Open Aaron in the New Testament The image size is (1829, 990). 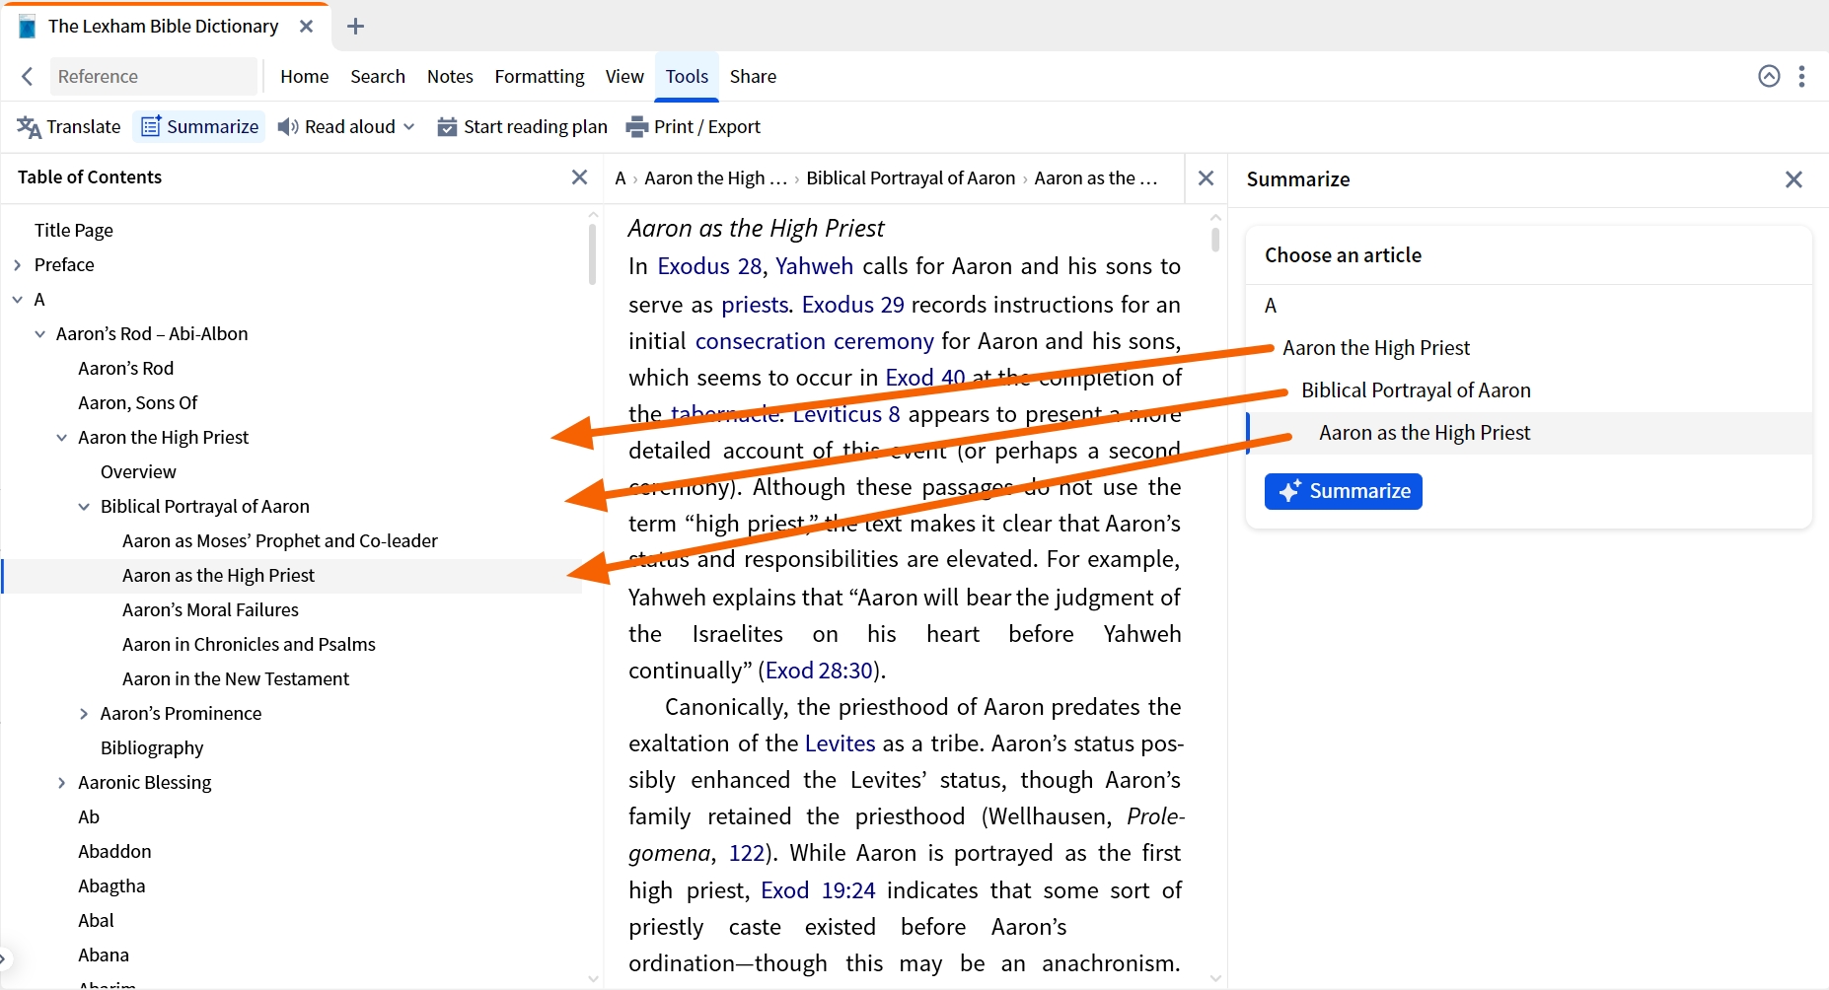click(236, 678)
